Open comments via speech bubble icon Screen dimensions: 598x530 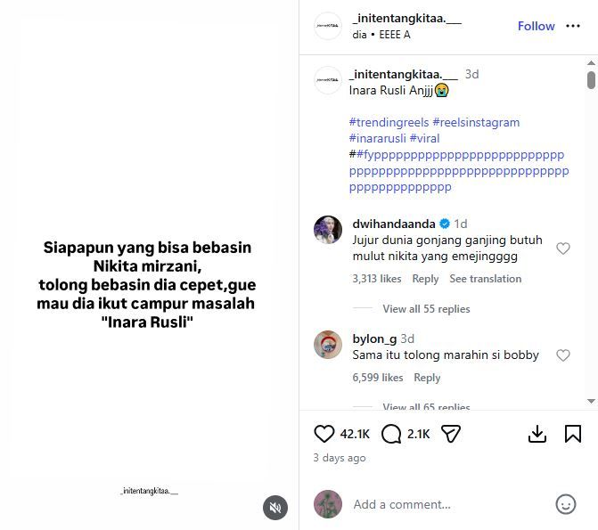(x=391, y=434)
